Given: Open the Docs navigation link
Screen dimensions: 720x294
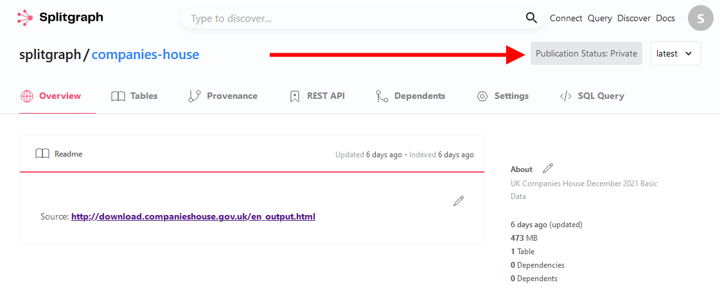Looking at the screenshot, I should [x=665, y=19].
